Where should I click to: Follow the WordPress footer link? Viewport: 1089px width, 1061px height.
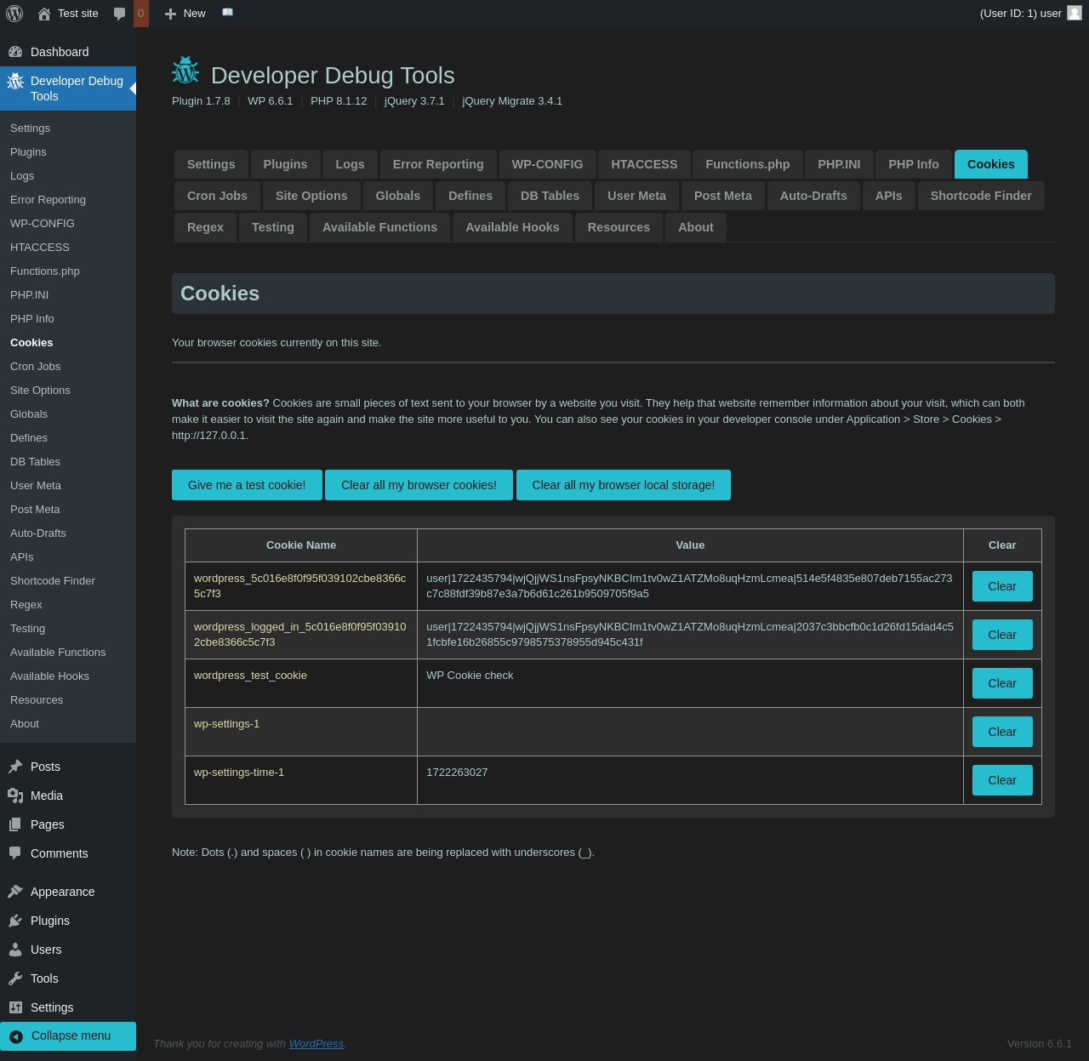pyautogui.click(x=316, y=1044)
